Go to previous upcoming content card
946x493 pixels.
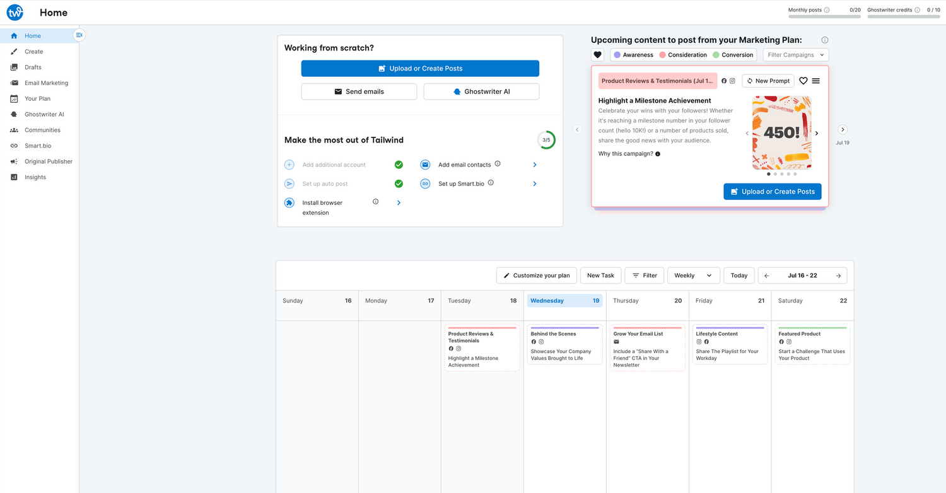click(x=577, y=129)
